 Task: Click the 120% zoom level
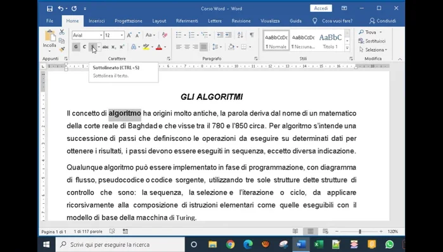[393, 232]
